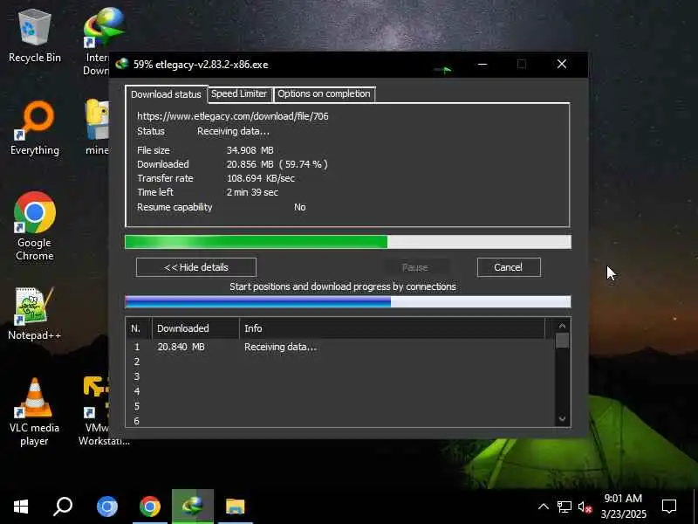Click the N. column header
The height and width of the screenshot is (524, 698).
point(139,328)
